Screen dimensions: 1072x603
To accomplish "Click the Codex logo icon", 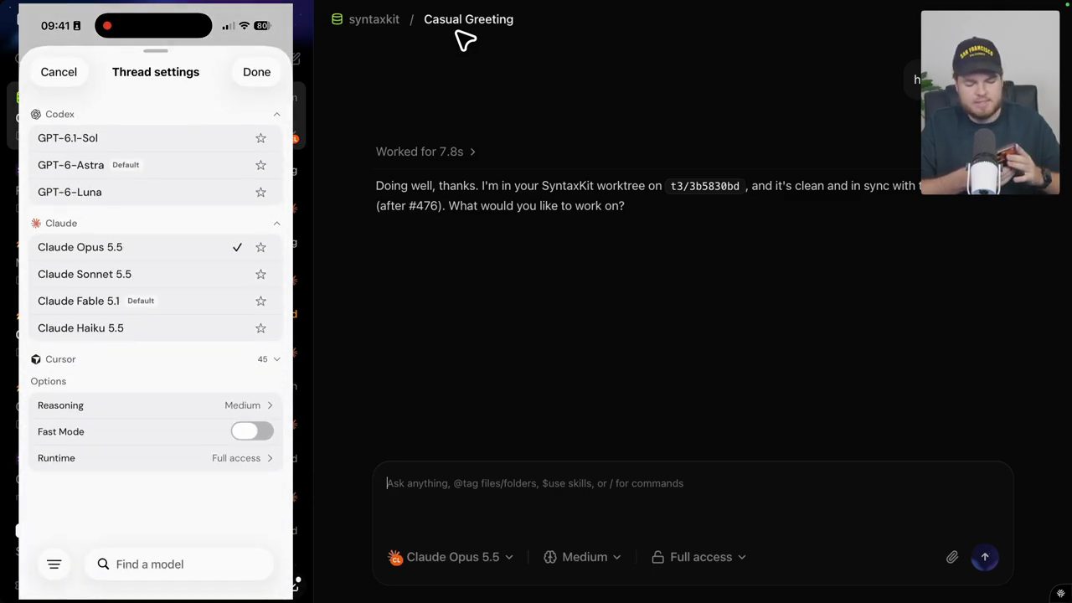I will tap(36, 114).
